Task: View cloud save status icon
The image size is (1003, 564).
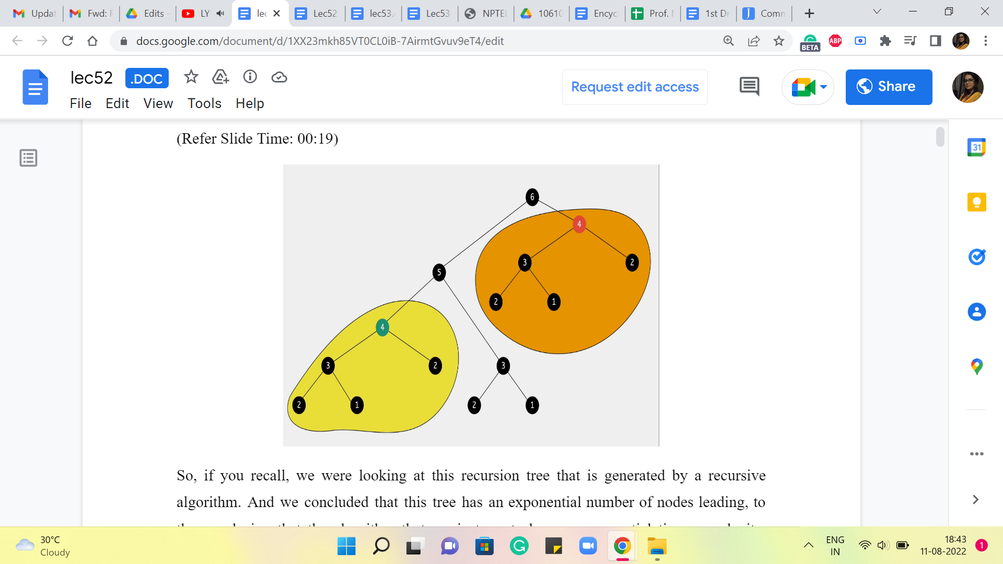Action: [x=279, y=77]
